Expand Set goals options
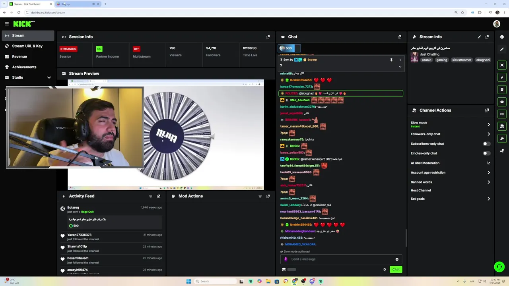The width and height of the screenshot is (509, 286). [x=489, y=199]
